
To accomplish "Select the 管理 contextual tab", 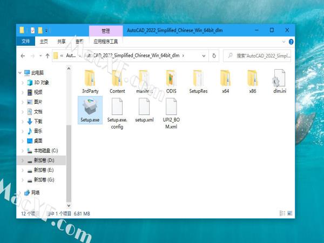I will [x=106, y=31].
